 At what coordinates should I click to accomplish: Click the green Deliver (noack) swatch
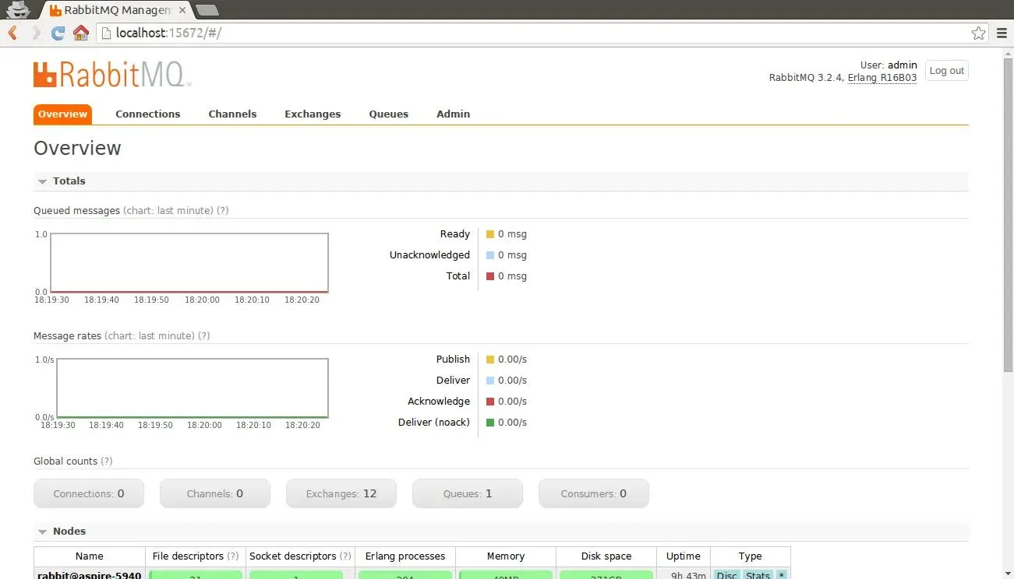[x=490, y=423]
